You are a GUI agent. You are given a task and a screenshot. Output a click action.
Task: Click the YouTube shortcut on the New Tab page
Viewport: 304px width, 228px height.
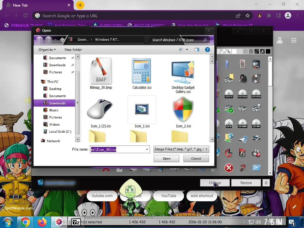tap(169, 196)
